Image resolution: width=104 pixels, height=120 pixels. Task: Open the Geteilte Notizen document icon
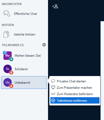[6, 34]
